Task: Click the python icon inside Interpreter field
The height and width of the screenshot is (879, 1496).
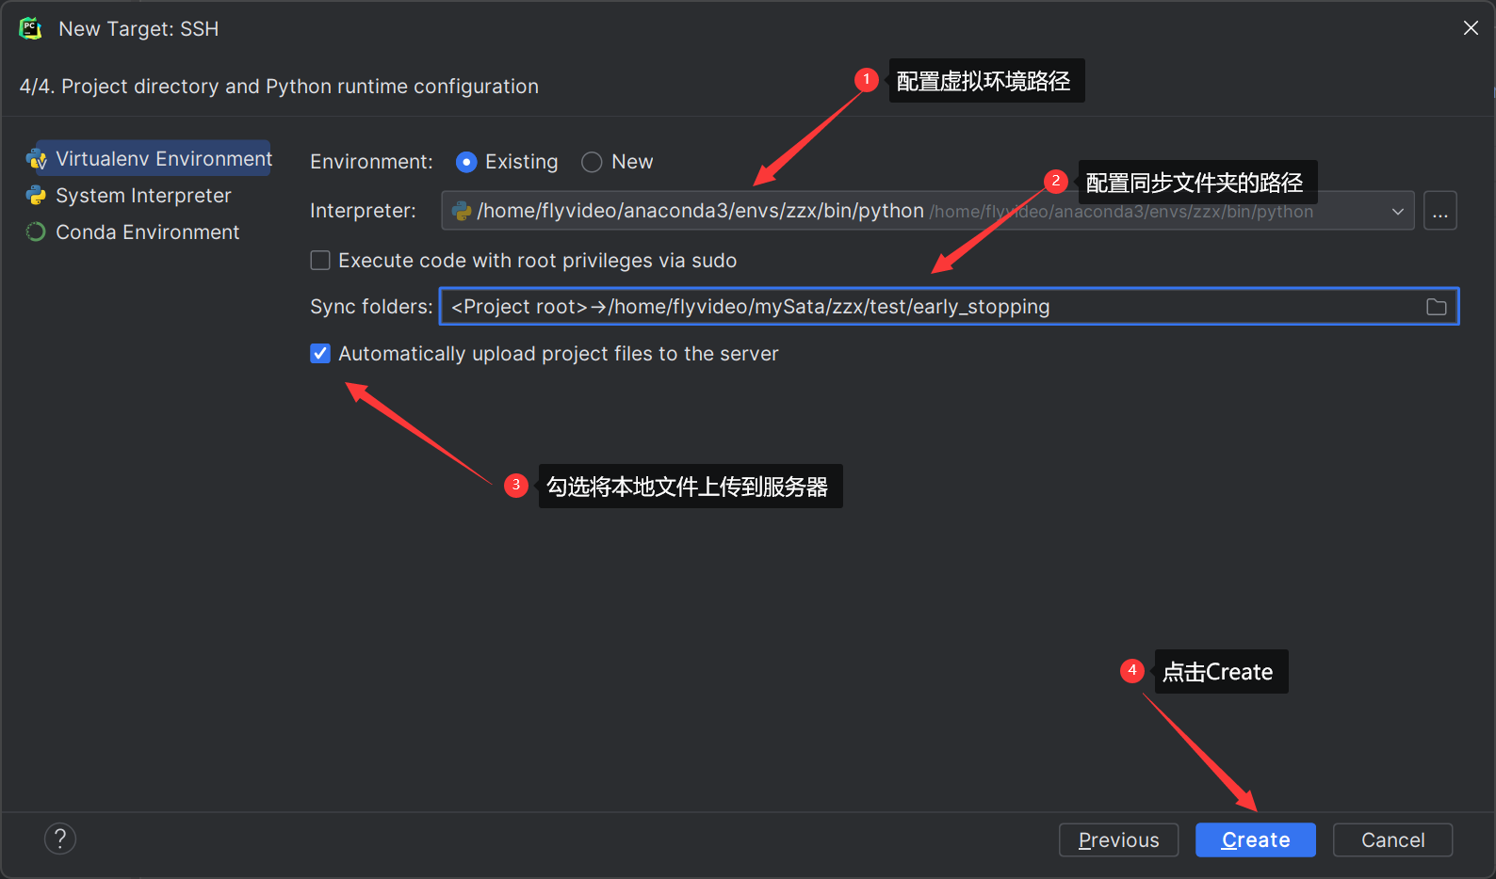Action: click(463, 211)
